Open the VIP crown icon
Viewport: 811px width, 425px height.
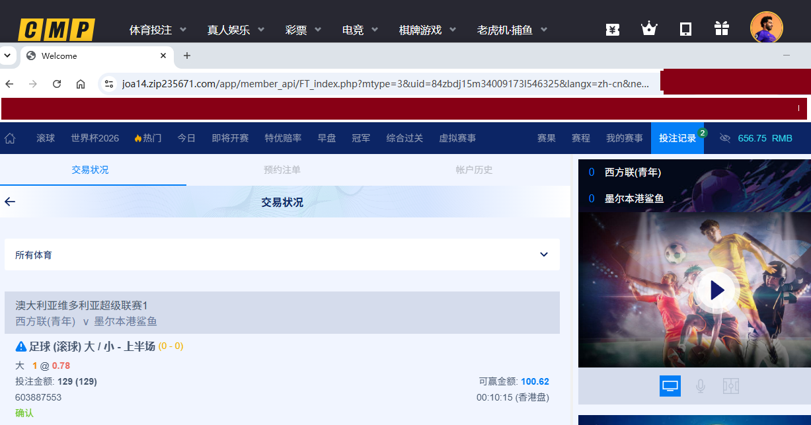point(649,29)
